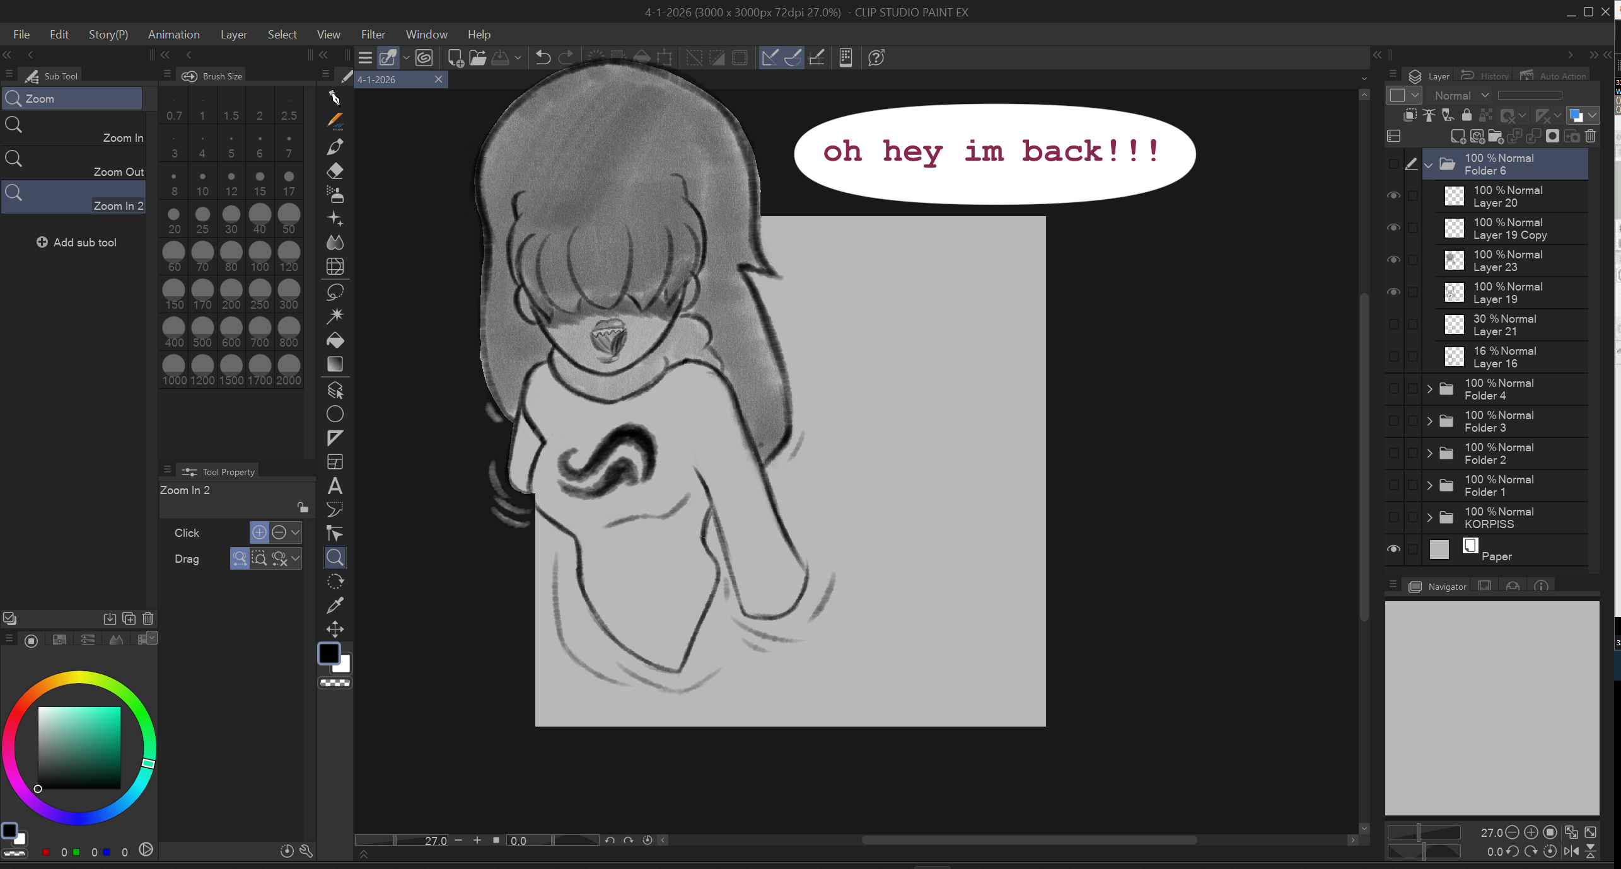Select the Zoom Out sub tool
Image resolution: width=1621 pixels, height=869 pixels.
coord(73,164)
